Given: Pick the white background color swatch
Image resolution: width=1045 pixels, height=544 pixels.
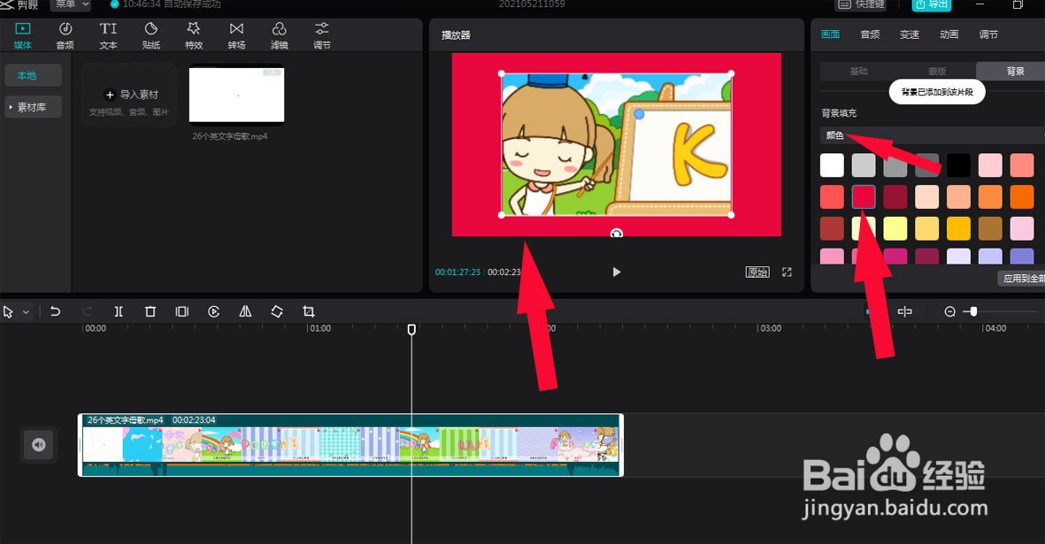Looking at the screenshot, I should [x=832, y=165].
